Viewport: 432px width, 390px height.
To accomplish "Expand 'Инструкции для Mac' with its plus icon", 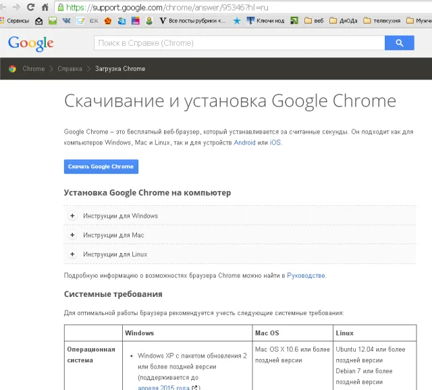I will pos(72,235).
